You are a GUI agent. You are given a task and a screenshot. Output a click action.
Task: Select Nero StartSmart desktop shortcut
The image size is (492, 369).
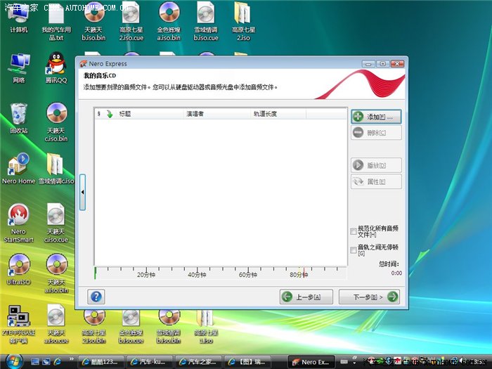point(18,223)
